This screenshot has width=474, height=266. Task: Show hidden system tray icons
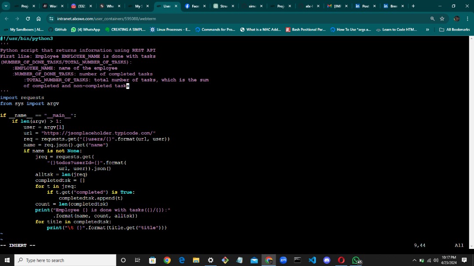click(414, 260)
